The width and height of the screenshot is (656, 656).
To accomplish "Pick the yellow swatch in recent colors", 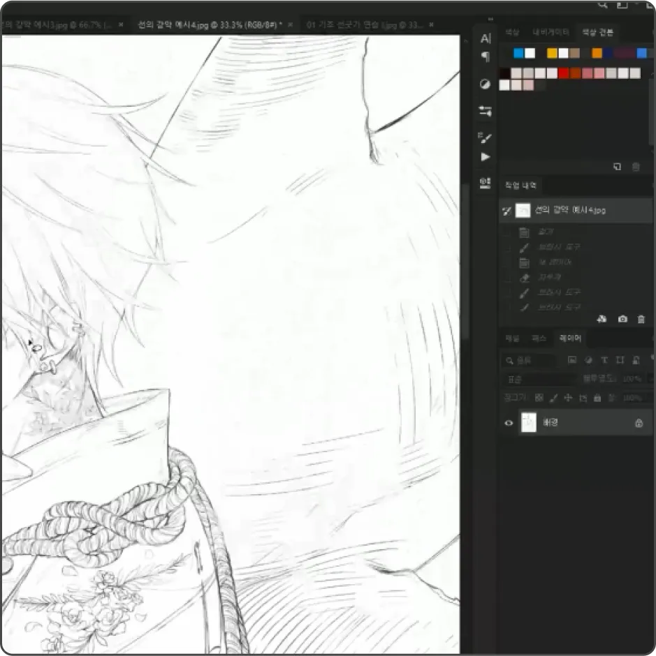I will [x=552, y=53].
